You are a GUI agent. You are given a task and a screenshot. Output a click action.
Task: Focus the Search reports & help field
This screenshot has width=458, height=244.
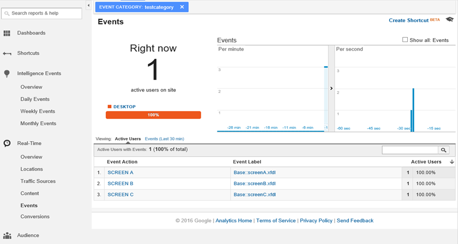point(42,13)
